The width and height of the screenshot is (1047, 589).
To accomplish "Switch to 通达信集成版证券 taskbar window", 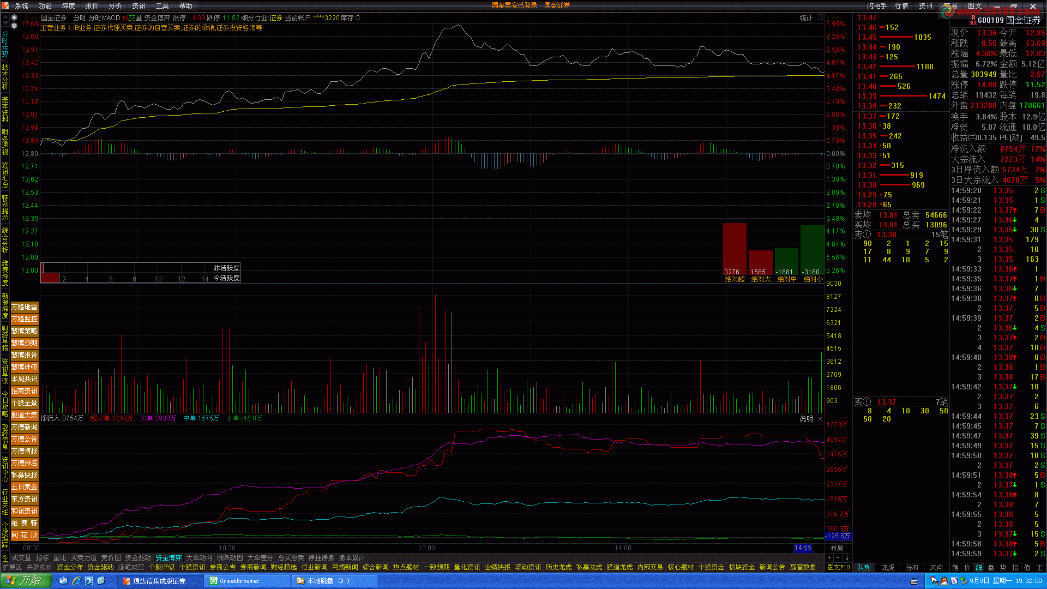I will click(159, 581).
